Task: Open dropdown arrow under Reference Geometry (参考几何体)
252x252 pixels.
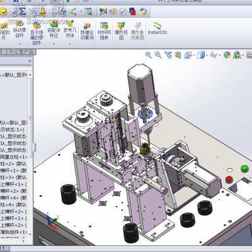Action: tap(70, 43)
